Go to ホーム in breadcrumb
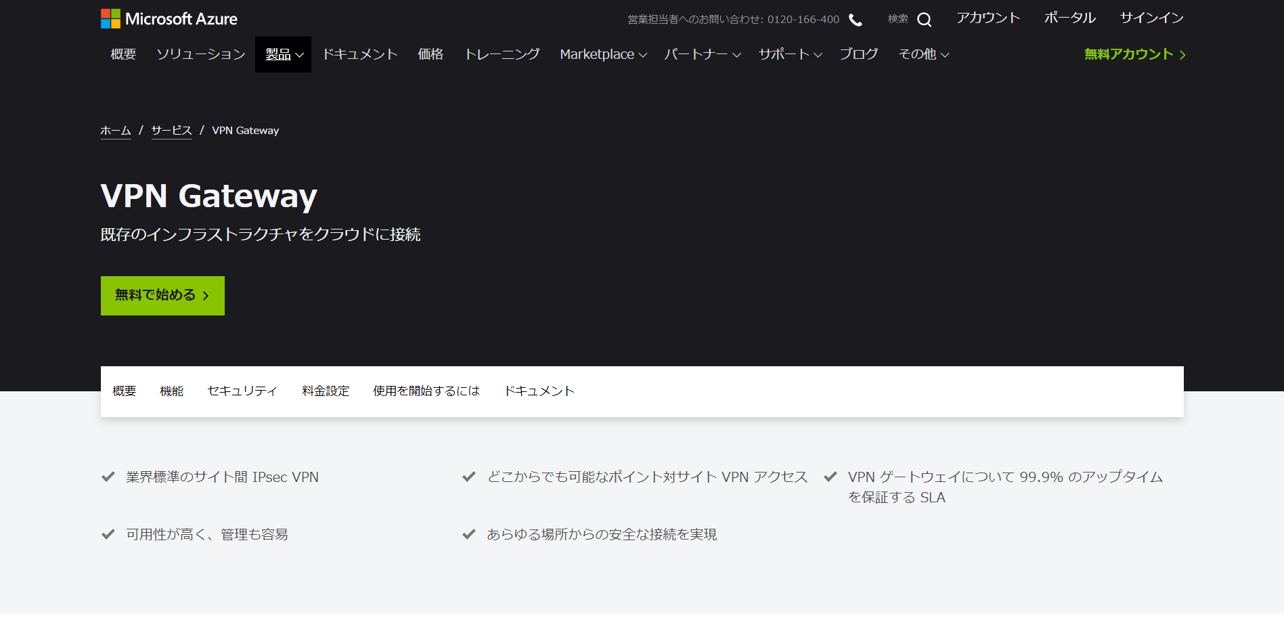 tap(116, 131)
